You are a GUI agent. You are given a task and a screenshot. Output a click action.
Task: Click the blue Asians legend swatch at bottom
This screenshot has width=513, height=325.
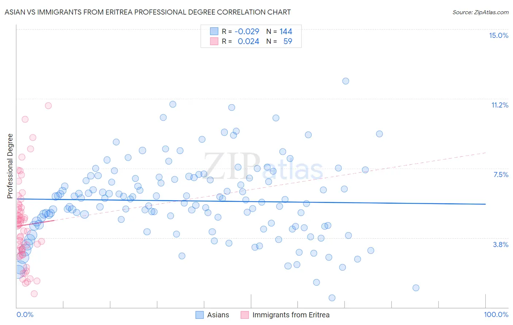click(x=199, y=315)
